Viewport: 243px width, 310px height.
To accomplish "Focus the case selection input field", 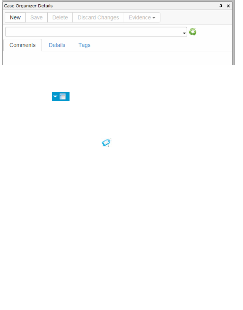I will [94, 32].
